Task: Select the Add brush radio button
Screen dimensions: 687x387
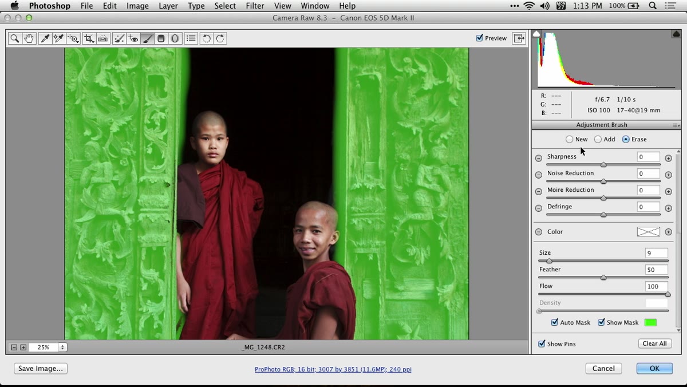Action: coord(598,139)
